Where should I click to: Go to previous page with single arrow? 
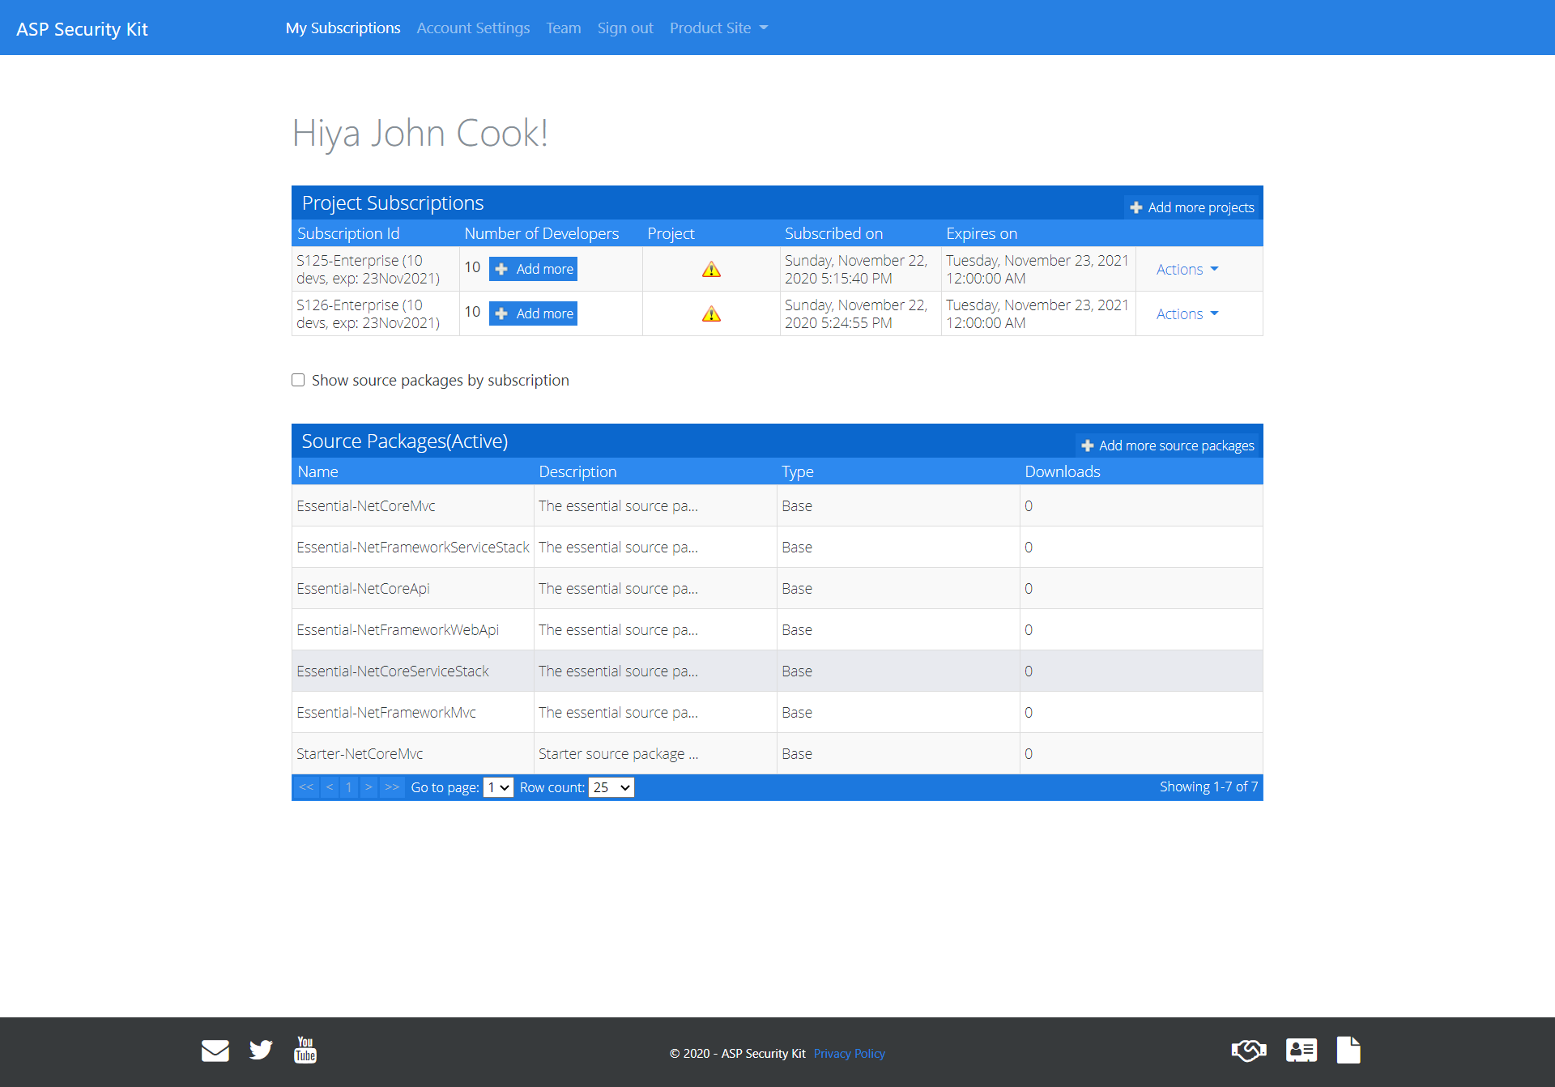[330, 787]
